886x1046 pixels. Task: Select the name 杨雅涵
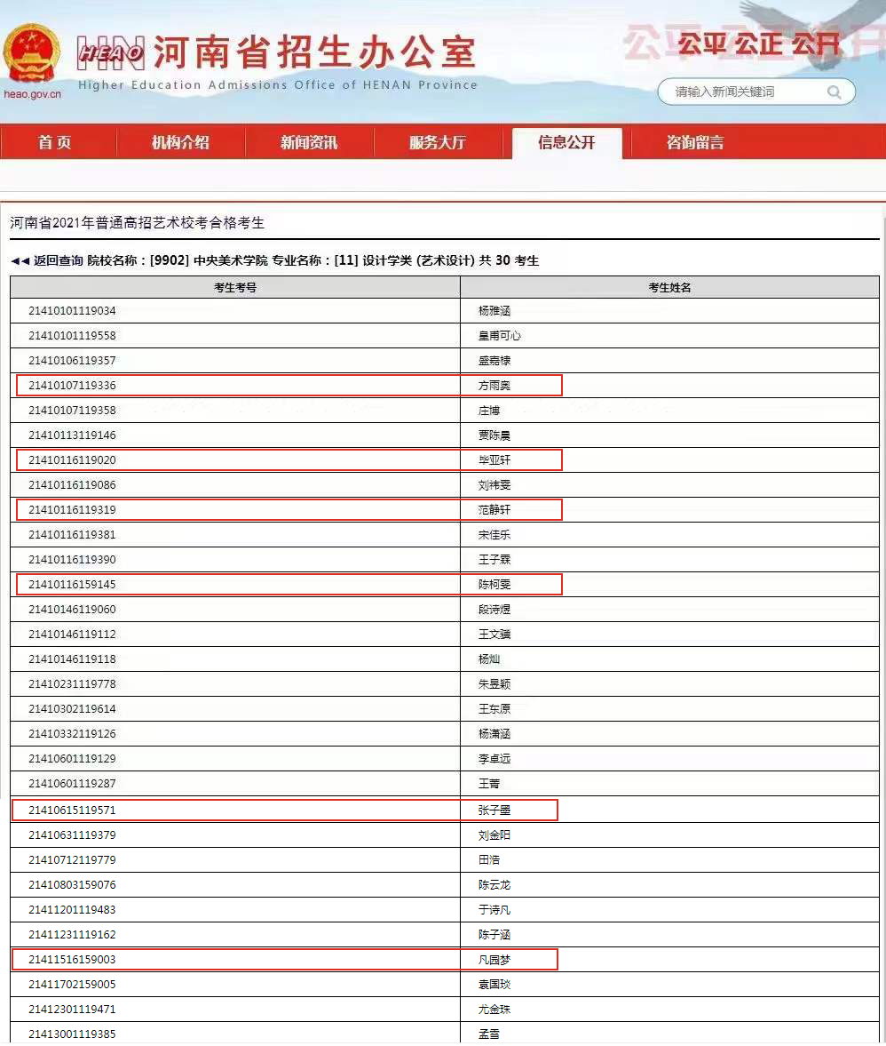point(494,311)
